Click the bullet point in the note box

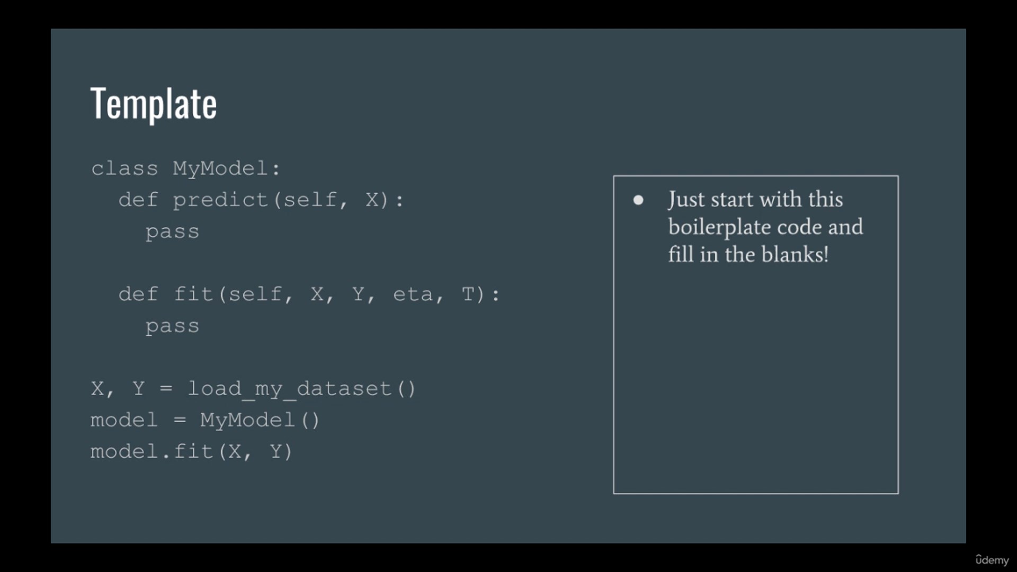(638, 200)
